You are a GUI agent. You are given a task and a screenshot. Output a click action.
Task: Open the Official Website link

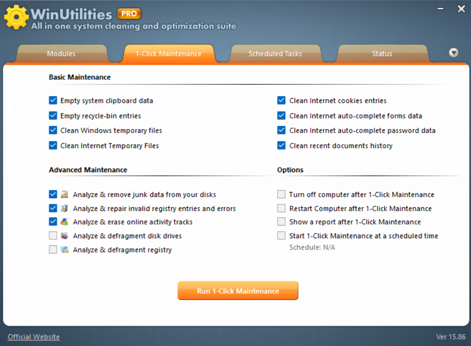pos(34,337)
